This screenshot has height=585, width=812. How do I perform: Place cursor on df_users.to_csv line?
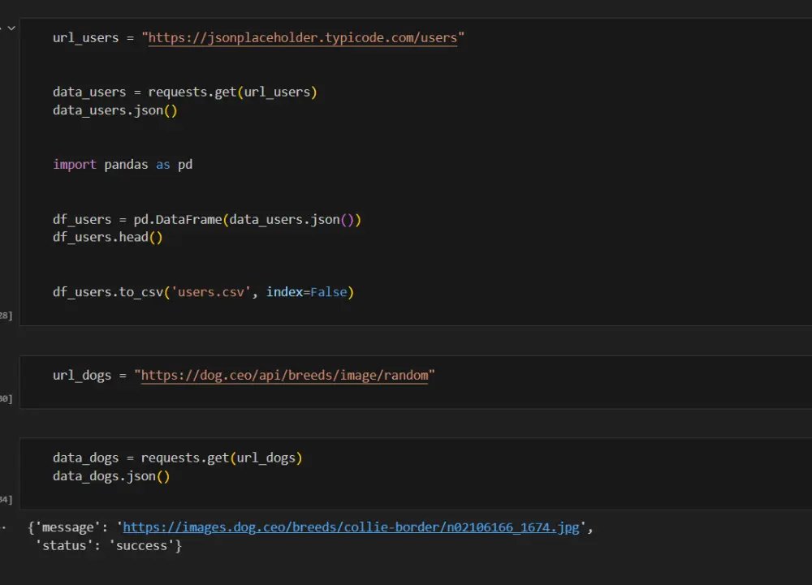pos(203,292)
